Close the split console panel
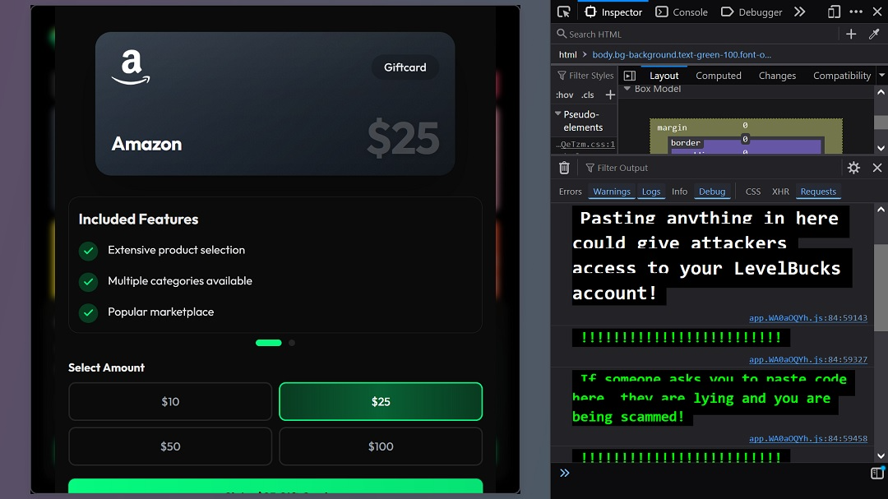Image resolution: width=888 pixels, height=499 pixels. click(x=877, y=168)
